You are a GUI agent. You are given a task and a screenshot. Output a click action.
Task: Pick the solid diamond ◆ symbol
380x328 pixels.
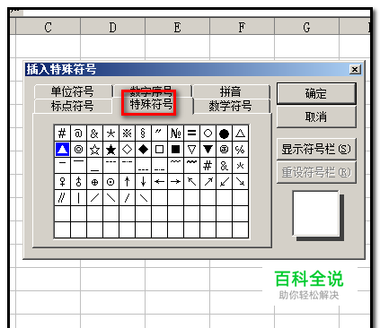tap(143, 150)
